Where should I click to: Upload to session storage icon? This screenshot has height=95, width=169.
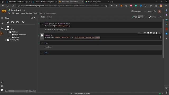[8, 22]
